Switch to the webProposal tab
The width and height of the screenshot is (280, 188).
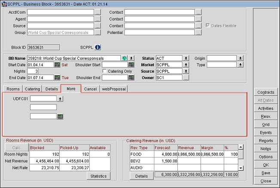point(114,89)
